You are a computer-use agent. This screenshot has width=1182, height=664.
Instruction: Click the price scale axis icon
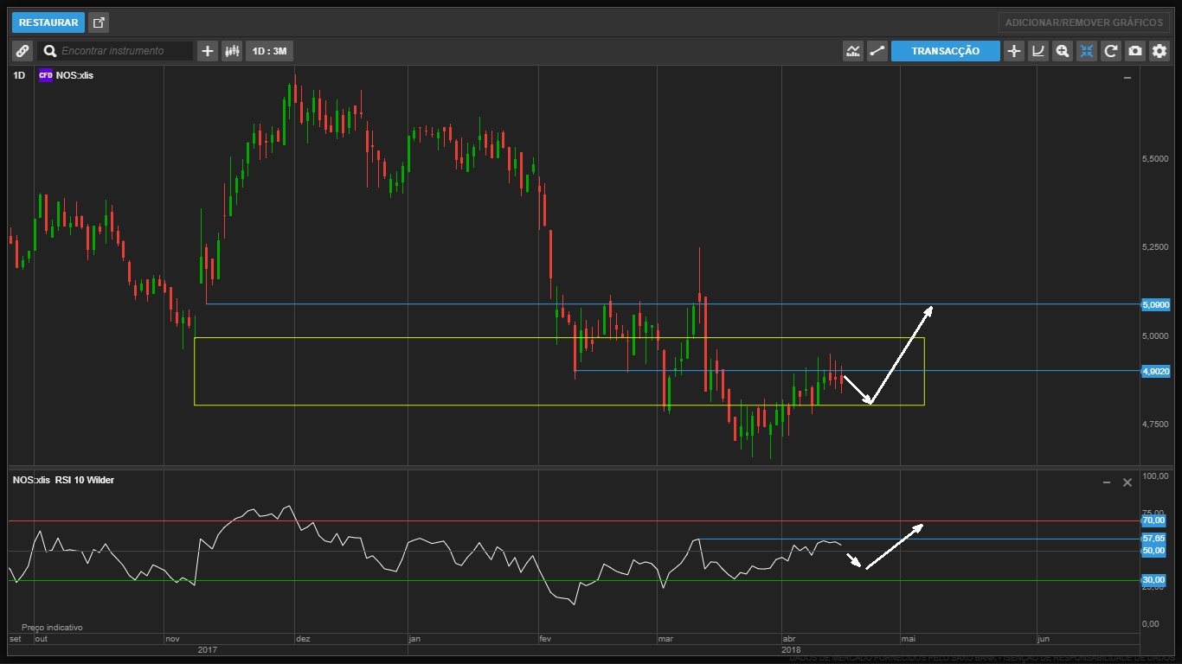click(1038, 51)
